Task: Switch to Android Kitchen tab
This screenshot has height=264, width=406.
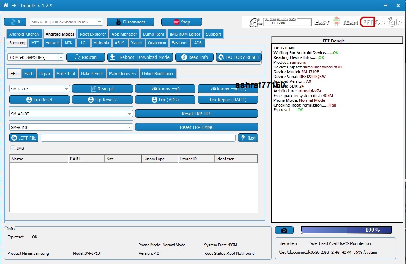Action: pyautogui.click(x=24, y=34)
